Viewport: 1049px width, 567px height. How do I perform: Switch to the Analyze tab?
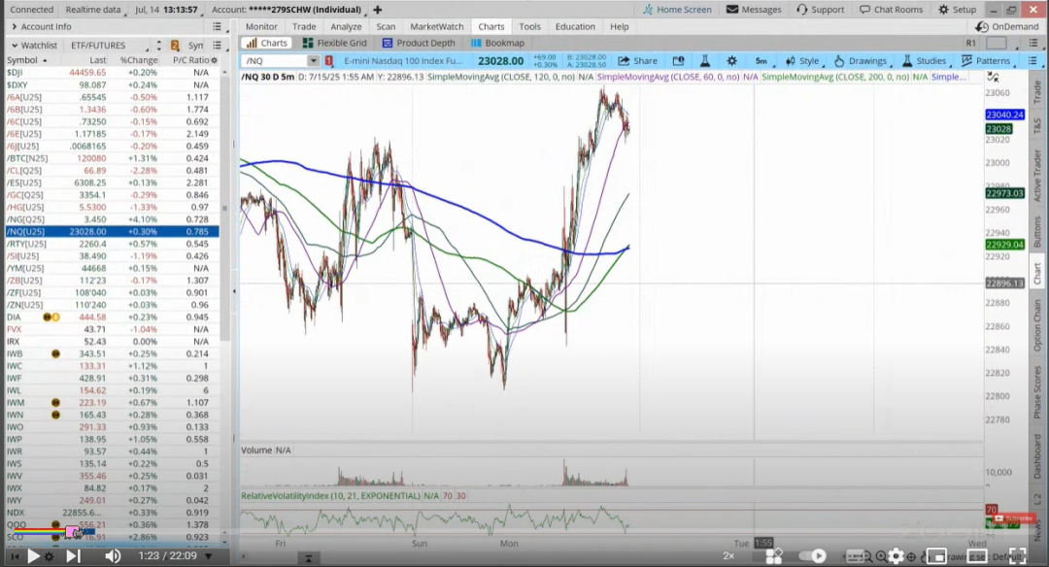[346, 27]
